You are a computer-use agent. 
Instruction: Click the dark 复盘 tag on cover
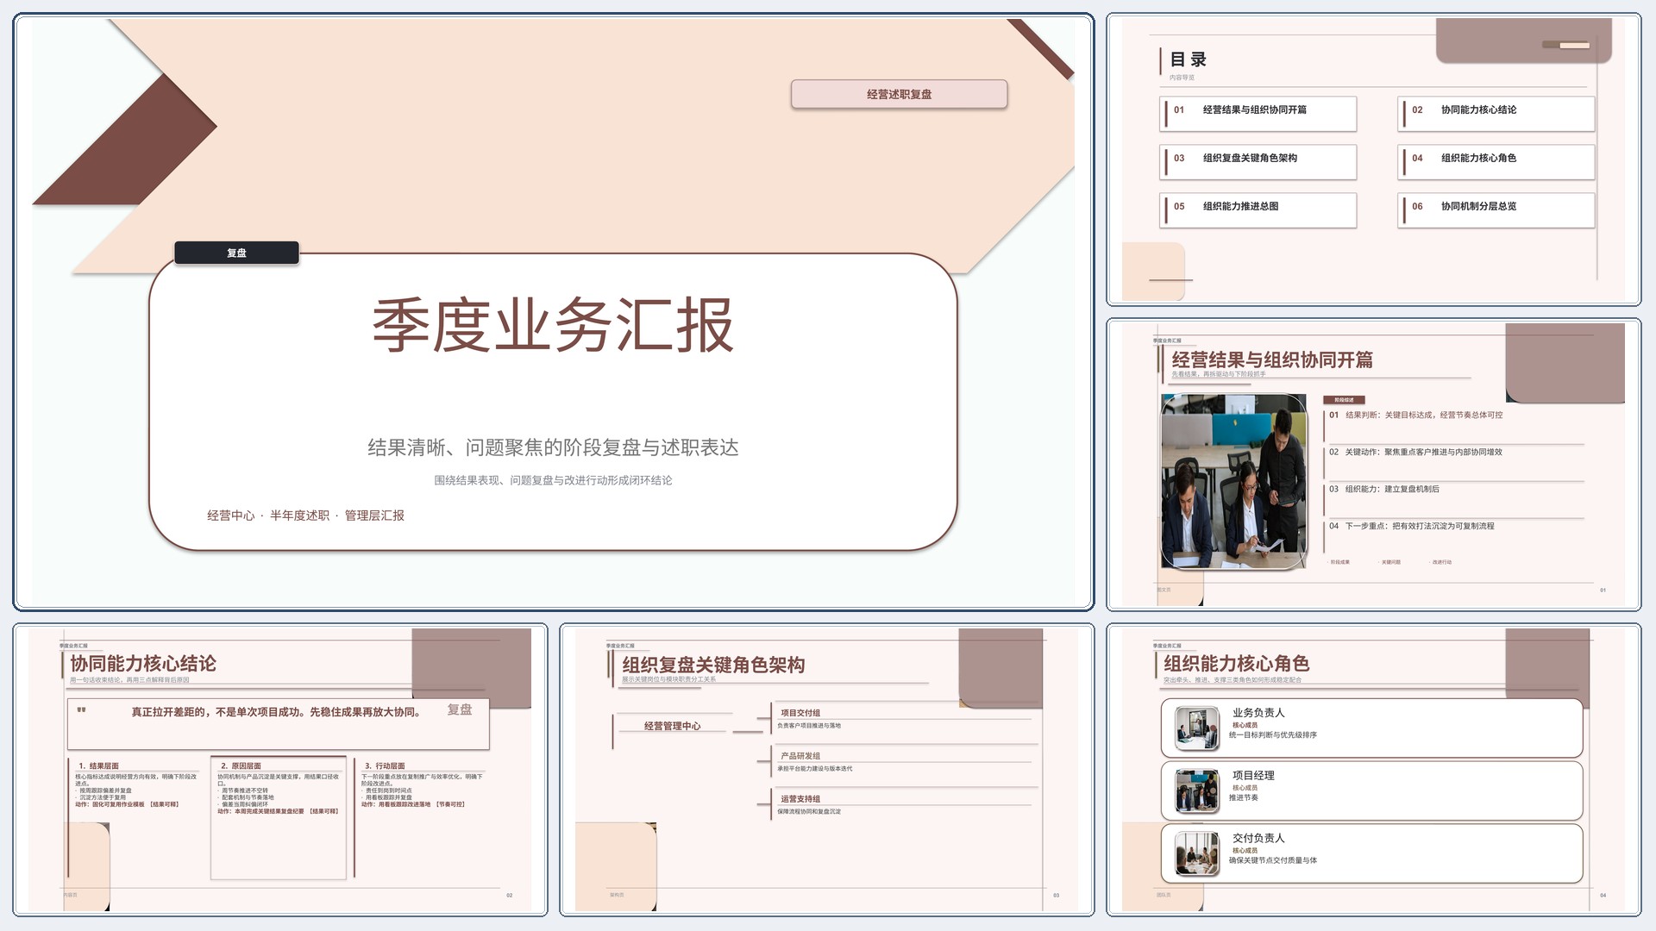click(236, 253)
